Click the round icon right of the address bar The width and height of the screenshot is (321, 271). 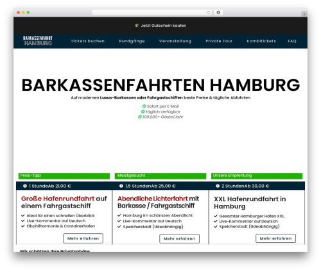pos(218,12)
